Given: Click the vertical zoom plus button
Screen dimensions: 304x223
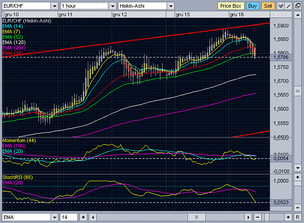Looking at the screenshot, I should (298, 177).
